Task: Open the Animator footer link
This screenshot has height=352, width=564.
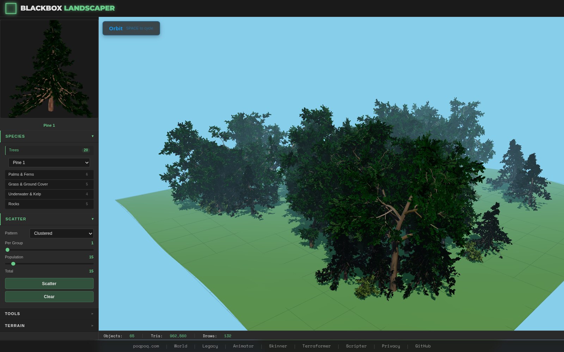Action: 243,346
